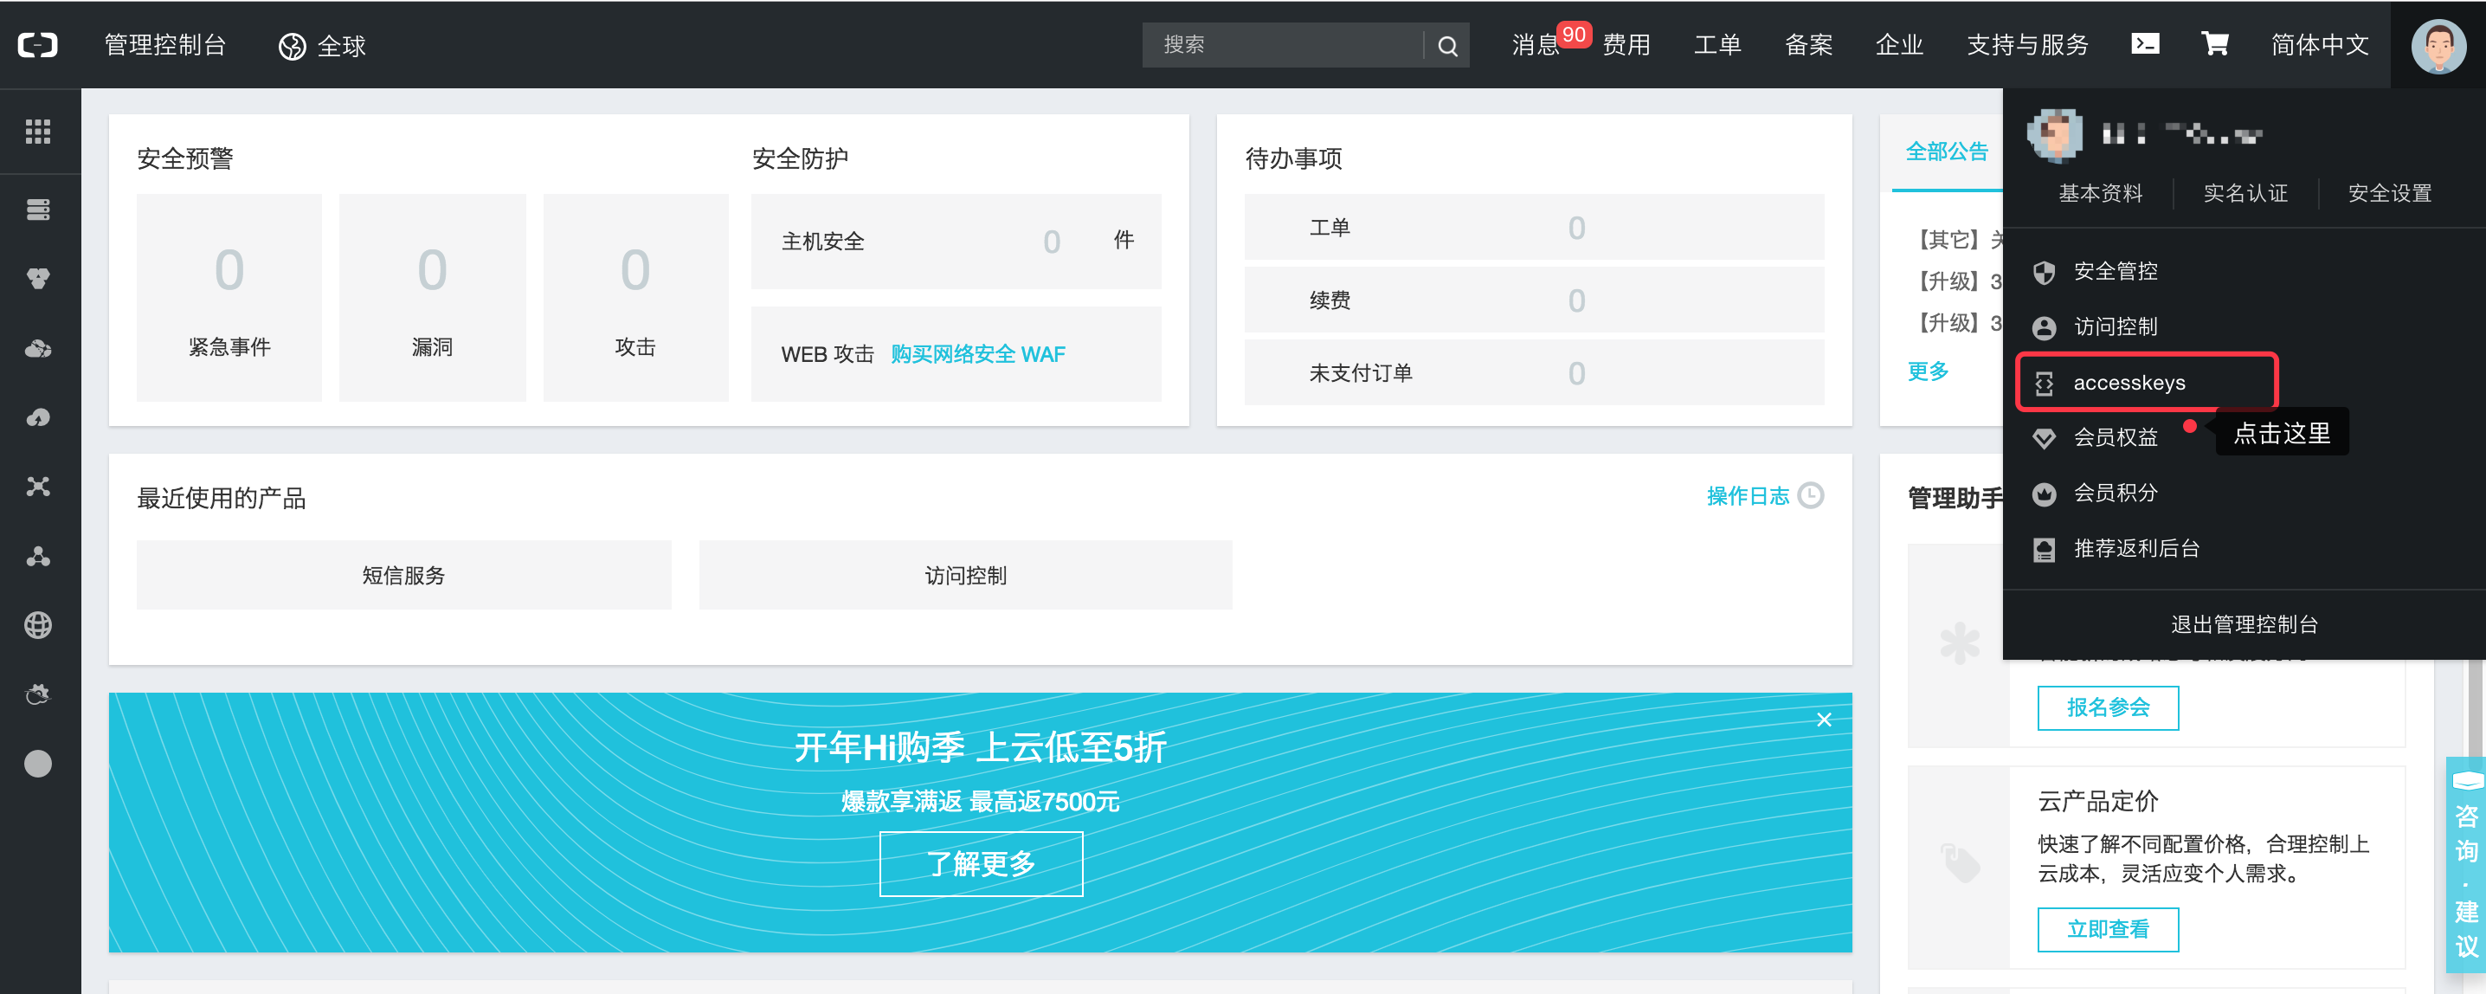Click 购买网络安全 WAF link
Image resolution: width=2486 pixels, height=994 pixels.
click(x=977, y=354)
